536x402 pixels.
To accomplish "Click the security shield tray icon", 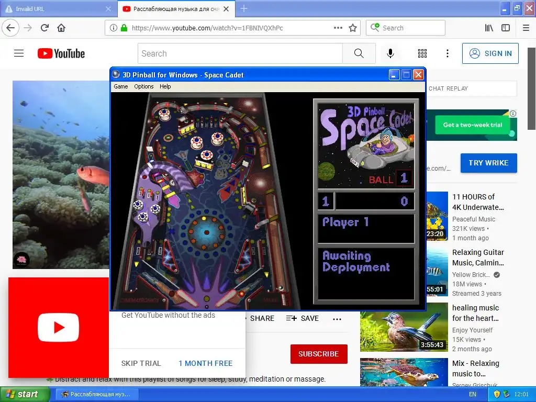I will coord(497,394).
